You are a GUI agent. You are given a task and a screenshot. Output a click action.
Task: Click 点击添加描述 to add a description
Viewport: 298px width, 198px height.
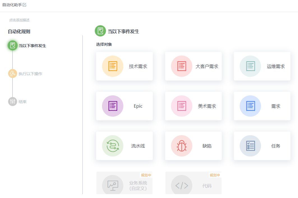pyautogui.click(x=19, y=20)
